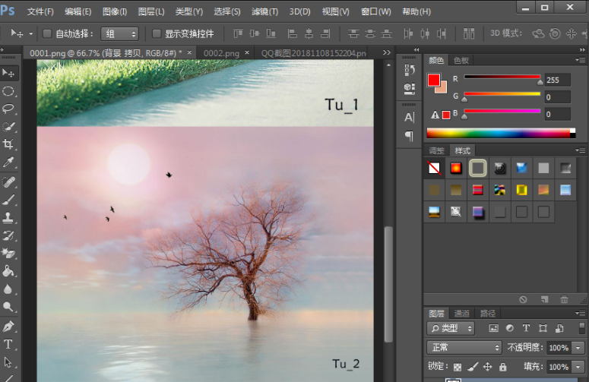Click the red foreground color swatch
The width and height of the screenshot is (589, 382).
pyautogui.click(x=434, y=80)
